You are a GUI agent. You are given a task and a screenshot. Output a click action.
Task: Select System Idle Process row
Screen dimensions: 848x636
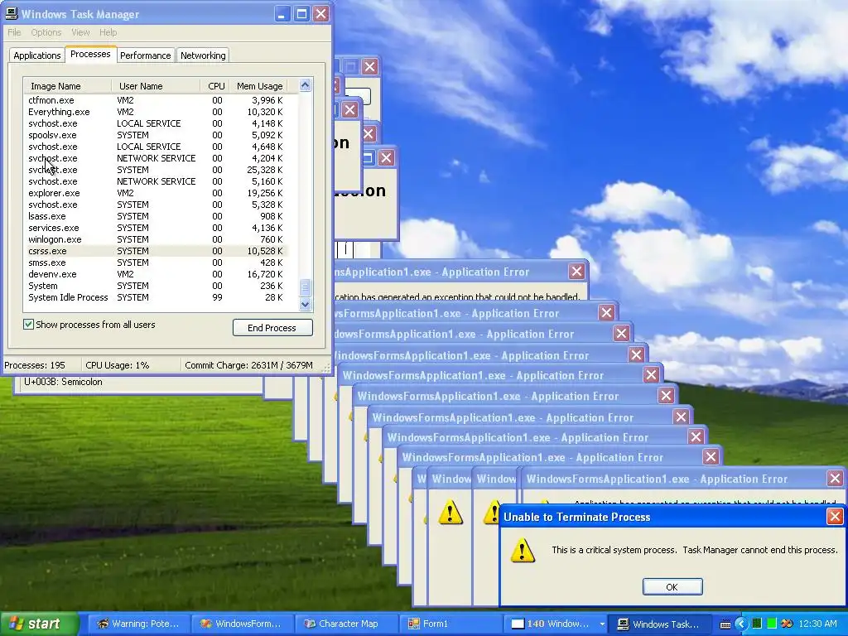pyautogui.click(x=157, y=297)
